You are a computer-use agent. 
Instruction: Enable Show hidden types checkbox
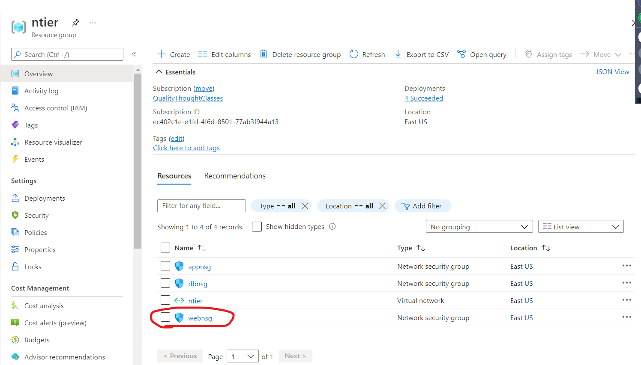[257, 226]
